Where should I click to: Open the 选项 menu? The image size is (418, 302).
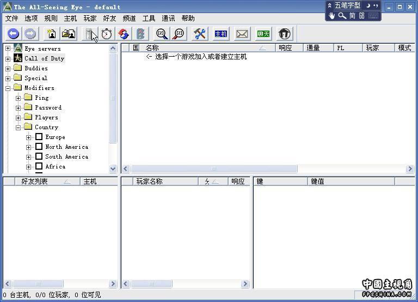tap(31, 18)
